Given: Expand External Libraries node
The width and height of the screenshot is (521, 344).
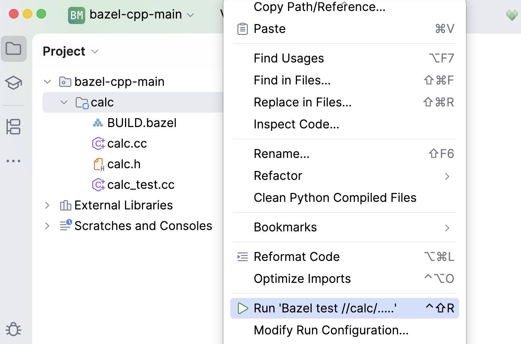Looking at the screenshot, I should click(47, 205).
